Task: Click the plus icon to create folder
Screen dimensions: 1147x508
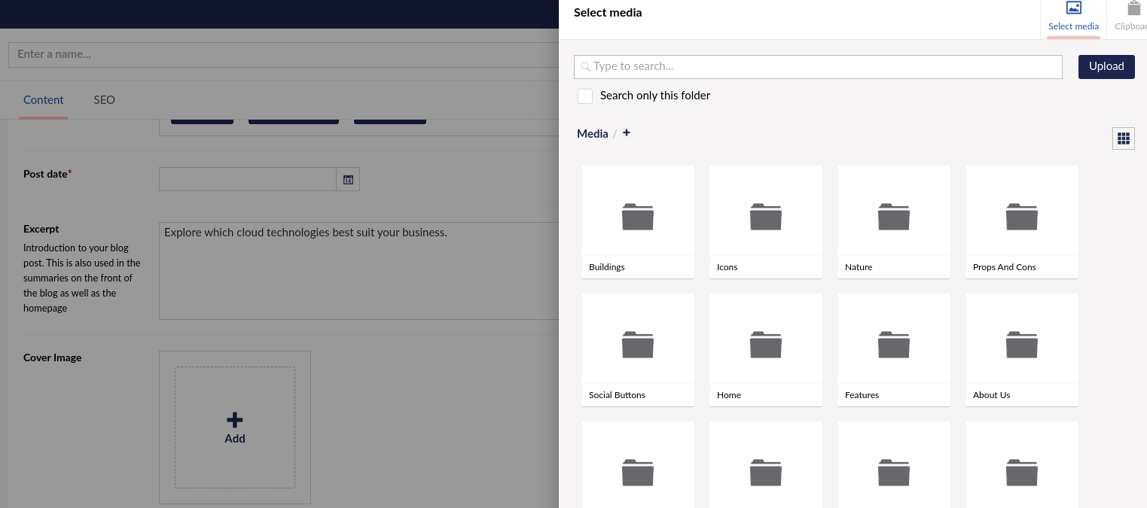Action: click(x=626, y=133)
